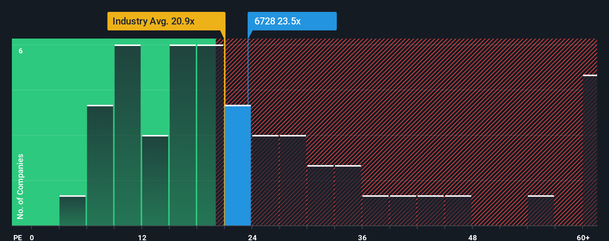The image size is (609, 241).
Task: Click the 60+ overflow bar
Action: click(x=590, y=150)
